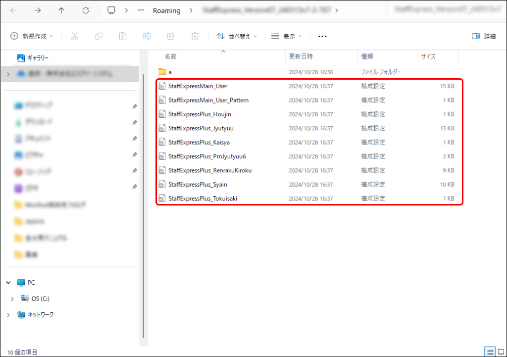Image resolution: width=507 pixels, height=357 pixels.
Task: Click the ファイル フォルダー type cell
Action: 381,72
